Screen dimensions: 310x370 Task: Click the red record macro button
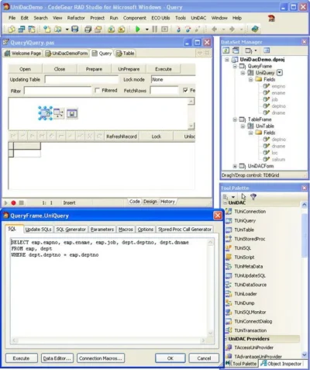point(13,203)
